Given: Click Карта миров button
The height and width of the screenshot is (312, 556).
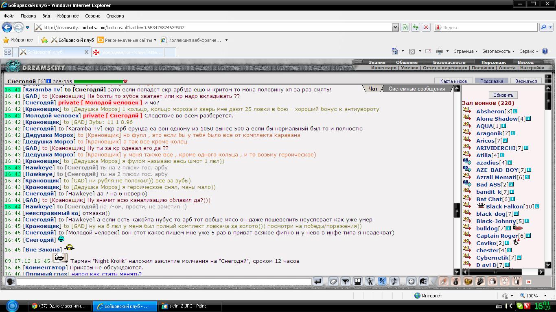Looking at the screenshot, I should [x=453, y=81].
